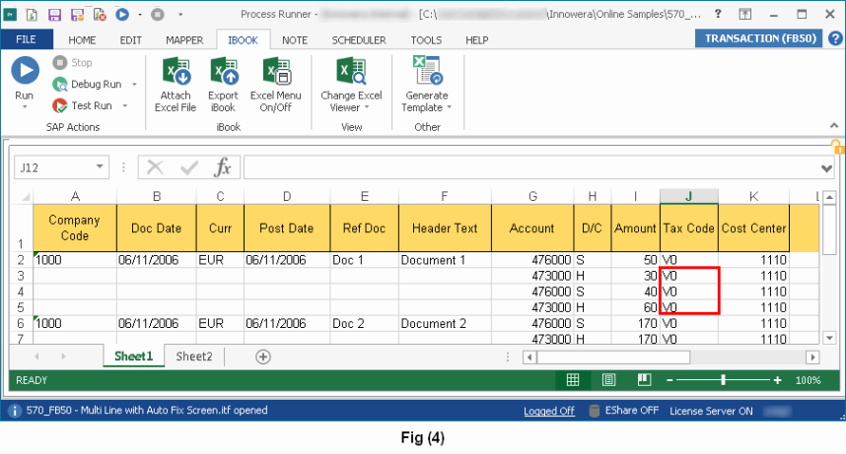
Task: Switch to the NOTE tab
Action: 295,40
